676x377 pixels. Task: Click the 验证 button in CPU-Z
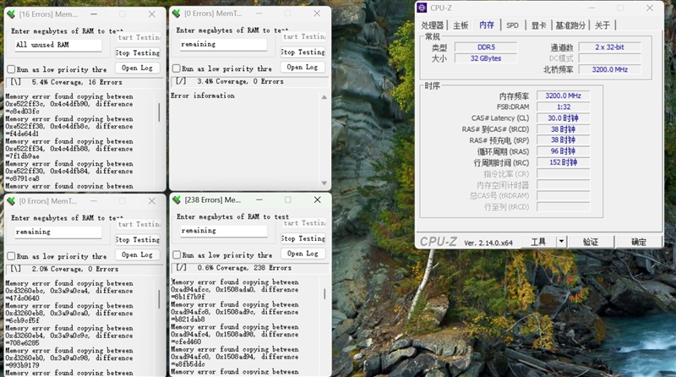[590, 242]
